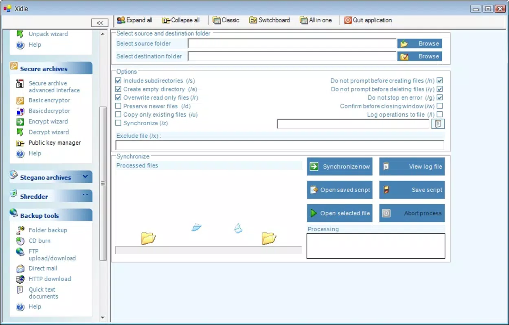Toggle Do not prompt before creating files
Viewport: 509px width, 325px height.
pos(440,81)
